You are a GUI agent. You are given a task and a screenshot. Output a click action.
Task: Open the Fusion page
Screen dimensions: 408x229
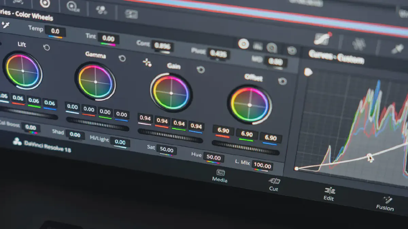coord(385,204)
